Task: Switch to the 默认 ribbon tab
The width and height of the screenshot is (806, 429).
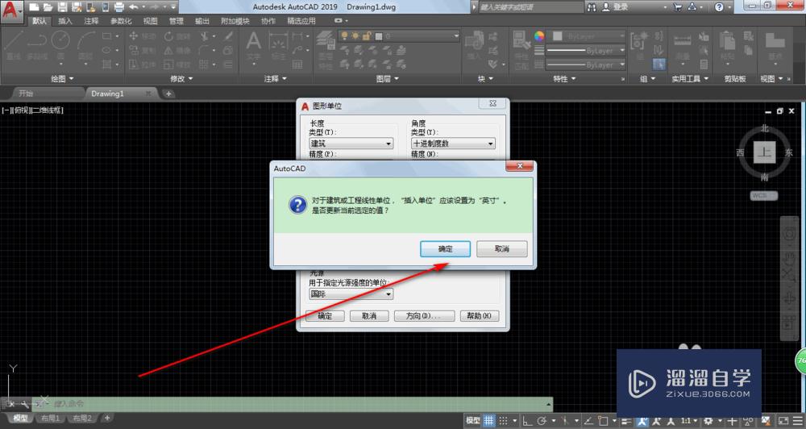Action: (x=39, y=21)
